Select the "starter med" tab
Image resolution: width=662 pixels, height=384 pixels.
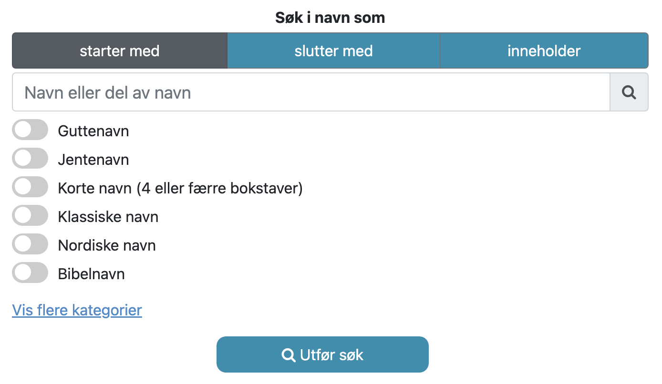coord(120,51)
